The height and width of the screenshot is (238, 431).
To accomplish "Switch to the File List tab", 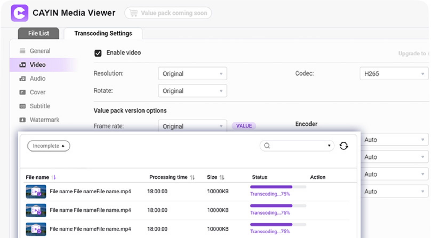I will 39,34.
